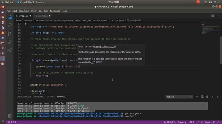This screenshot has height=124, width=222.
Task: Open the Help menu
Action: coord(64,11)
